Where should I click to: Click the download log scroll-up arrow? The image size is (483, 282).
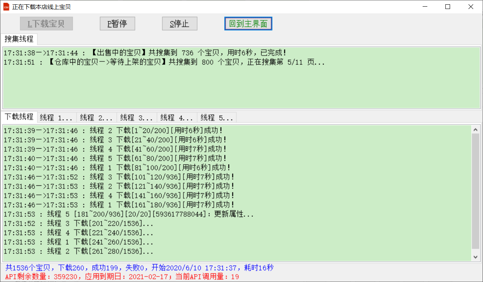pyautogui.click(x=476, y=130)
